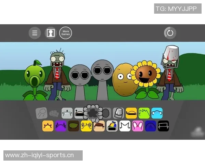Image resolution: width=205 pixels, height=164 pixels.
Task: Pick the grayed zombie brain icon
Action: click(54, 113)
